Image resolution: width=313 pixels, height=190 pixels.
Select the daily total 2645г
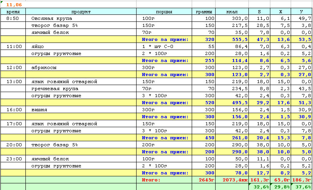point(203,180)
